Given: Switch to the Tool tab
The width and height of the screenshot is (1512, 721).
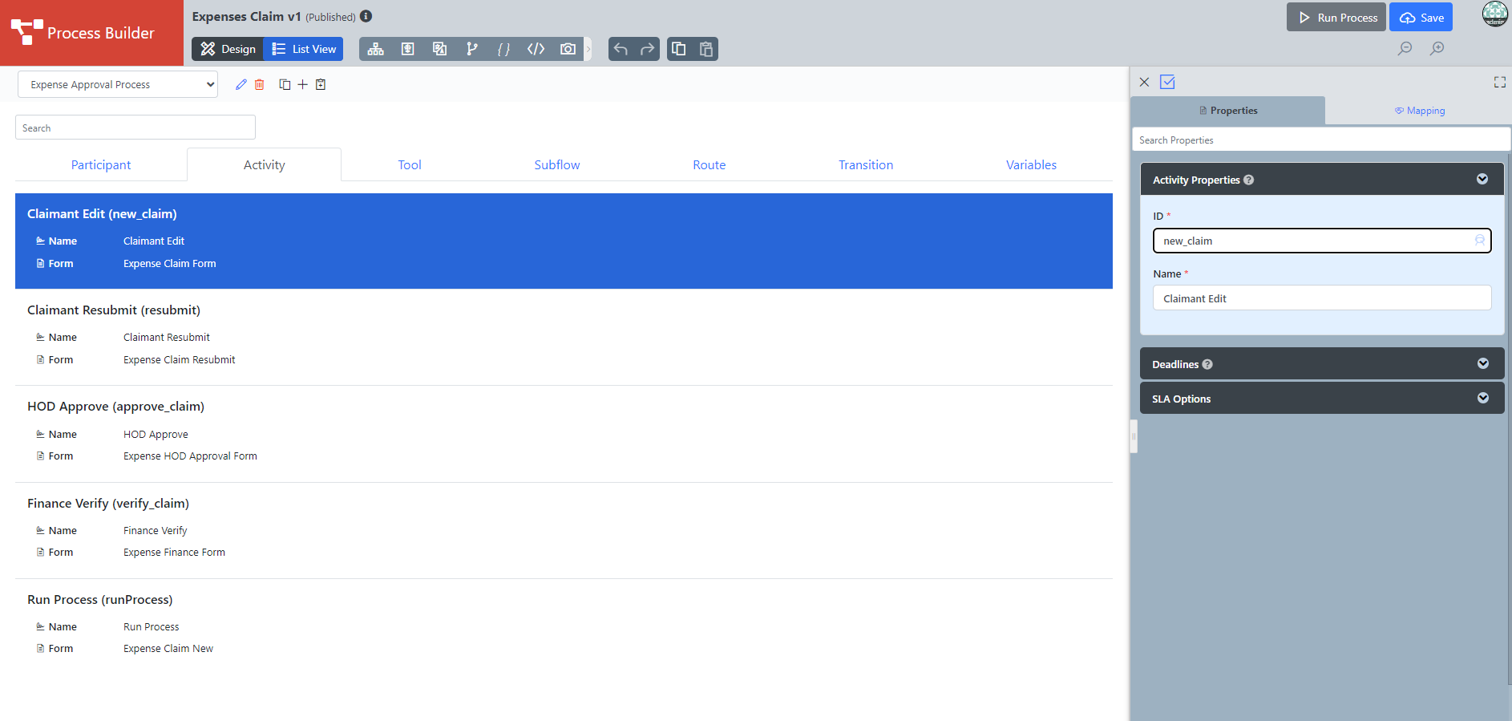Looking at the screenshot, I should (410, 165).
